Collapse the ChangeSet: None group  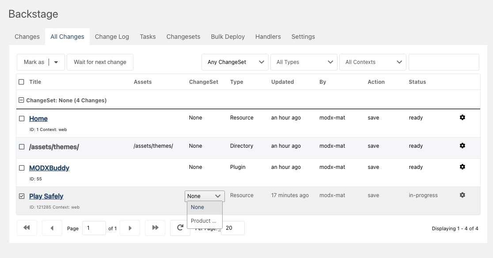[x=21, y=100]
